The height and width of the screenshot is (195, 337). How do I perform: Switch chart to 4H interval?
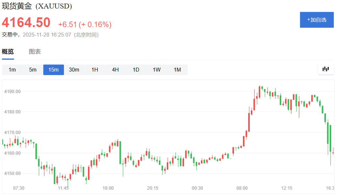(115, 70)
